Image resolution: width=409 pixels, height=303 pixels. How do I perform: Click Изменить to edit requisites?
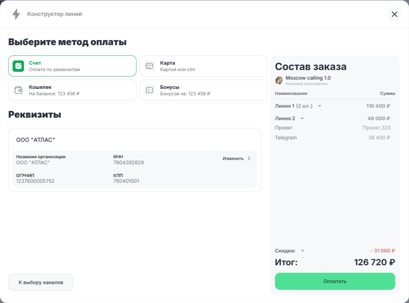pos(233,159)
